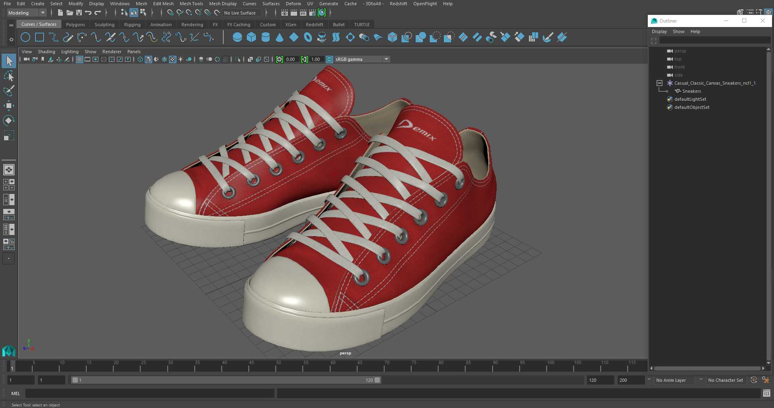Screen dimensions: 774x408
Task: Select defaultObjectSet in Outliner
Action: click(x=692, y=107)
